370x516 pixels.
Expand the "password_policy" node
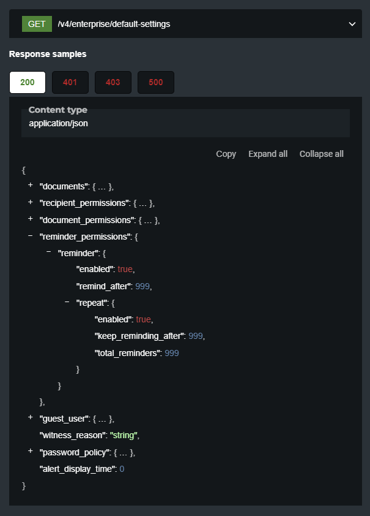pyautogui.click(x=31, y=452)
